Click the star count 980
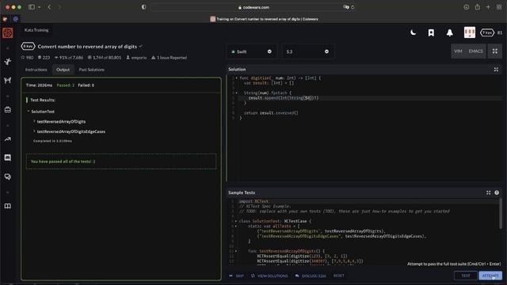Viewport: 507px width, 285px height. click(x=27, y=58)
